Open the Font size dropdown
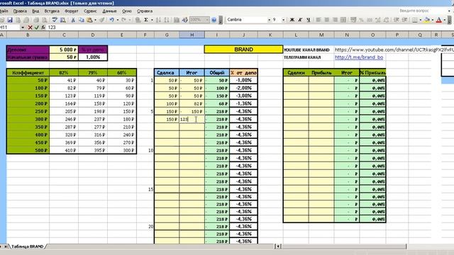Image resolution: width=454 pixels, height=255 pixels. pyautogui.click(x=284, y=20)
